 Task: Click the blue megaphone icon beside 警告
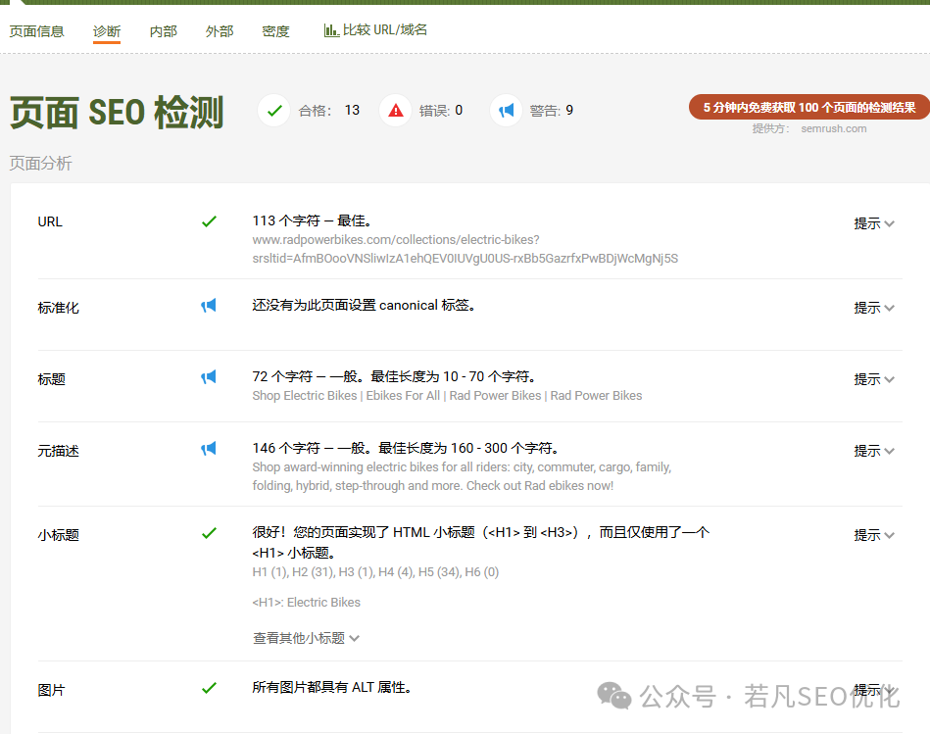click(506, 111)
